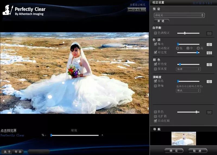The image size is (217, 155).
Task: Click the Perfectly Clear knight logo
Action: click(8, 10)
